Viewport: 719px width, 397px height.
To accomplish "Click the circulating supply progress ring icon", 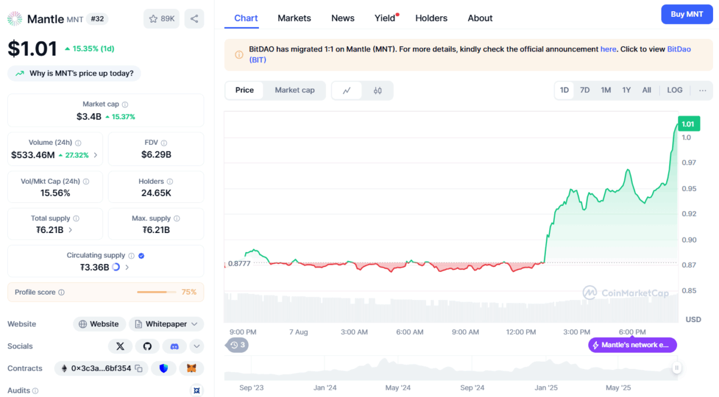I will point(116,267).
